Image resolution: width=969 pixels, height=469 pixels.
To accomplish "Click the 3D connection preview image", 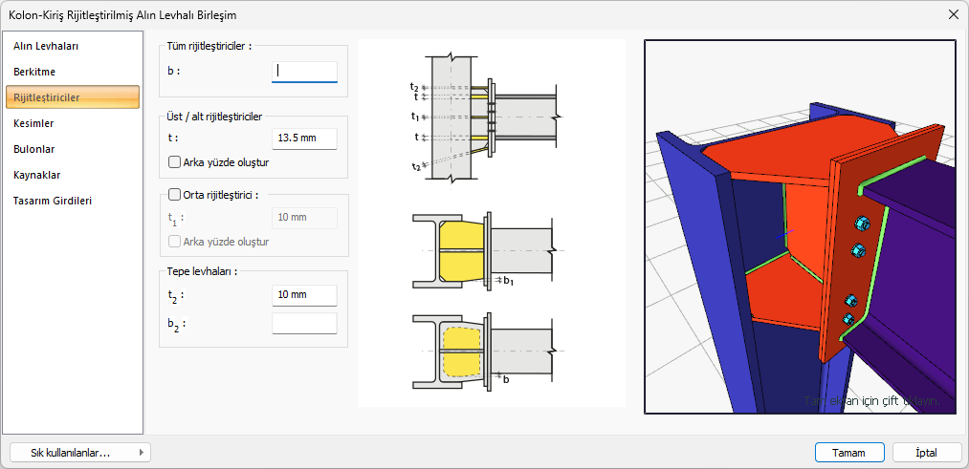I will point(800,226).
